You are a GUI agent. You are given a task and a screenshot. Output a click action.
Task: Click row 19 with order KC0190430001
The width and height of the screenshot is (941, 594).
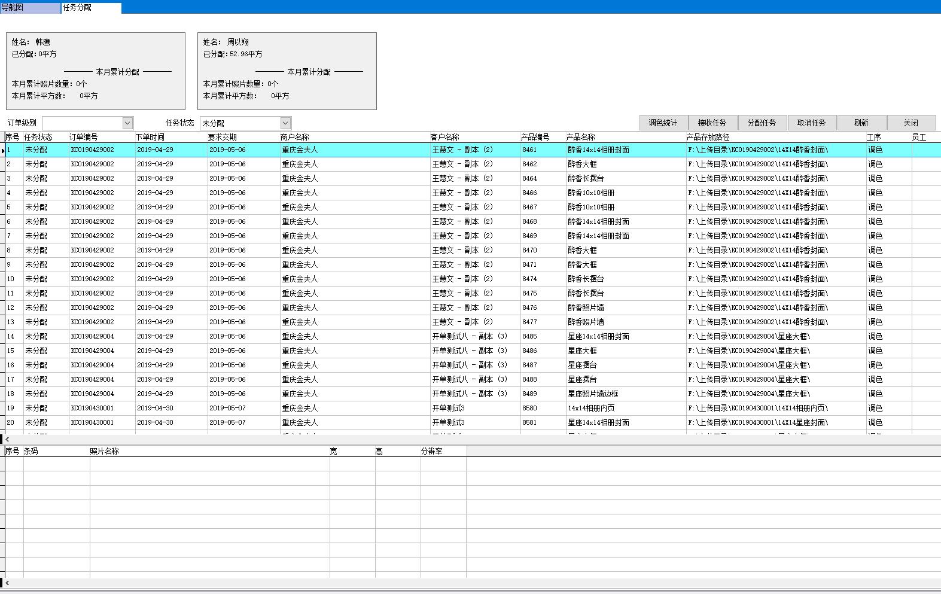92,408
